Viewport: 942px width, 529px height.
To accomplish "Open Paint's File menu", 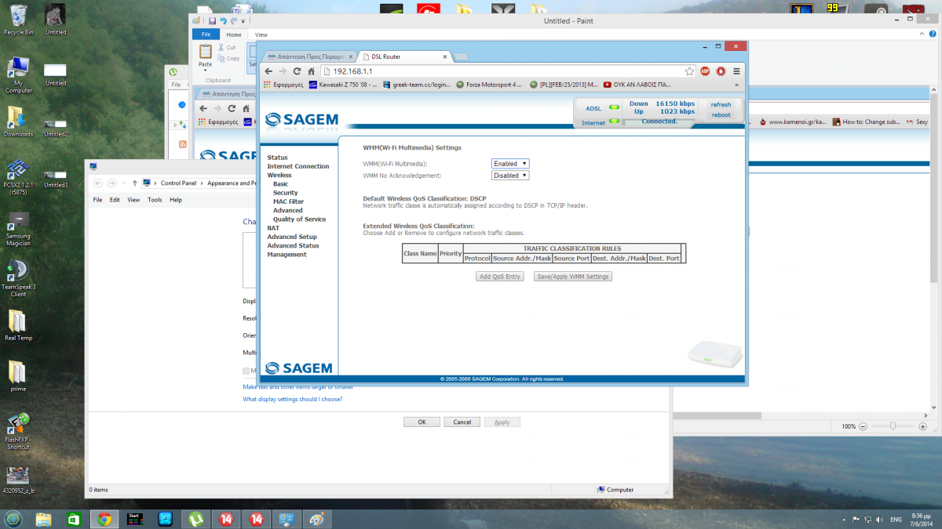I will [206, 34].
